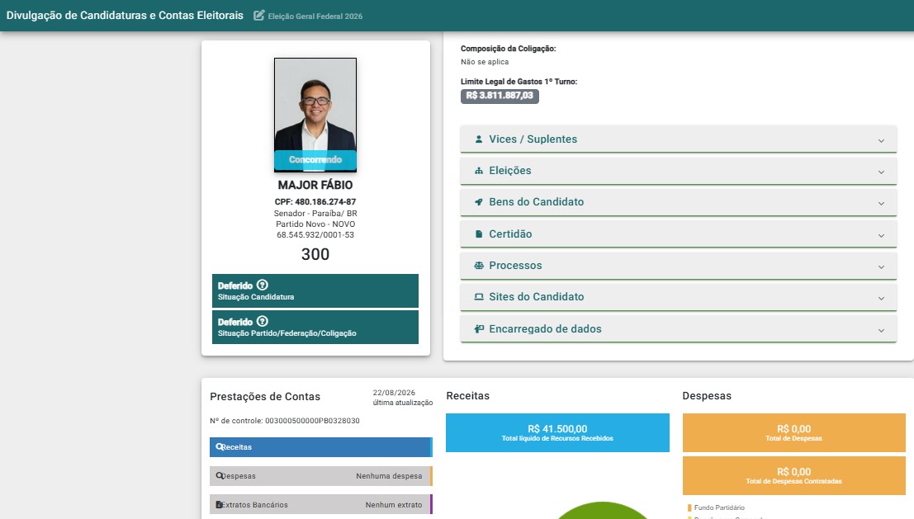
Task: Click the candidate number 300
Action: (x=315, y=254)
